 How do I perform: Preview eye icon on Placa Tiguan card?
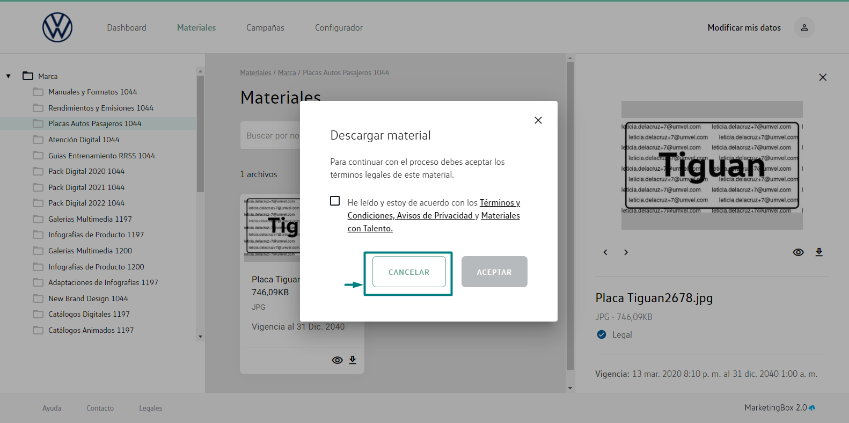[x=337, y=360]
